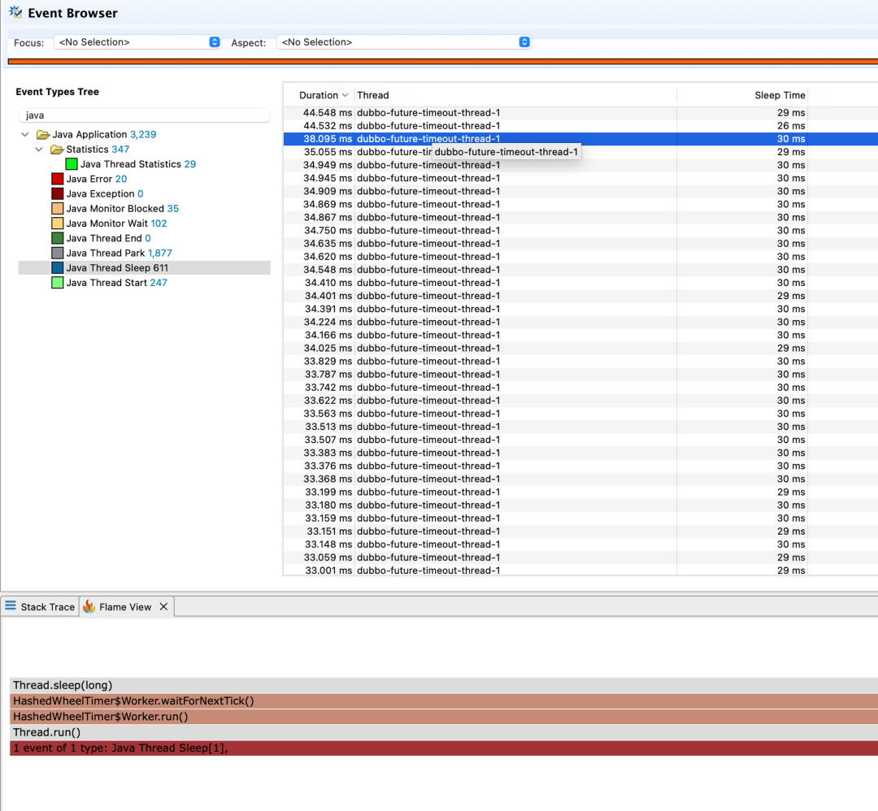This screenshot has height=811, width=878.
Task: Select the row with duration 34.949 ms
Action: click(x=580, y=165)
